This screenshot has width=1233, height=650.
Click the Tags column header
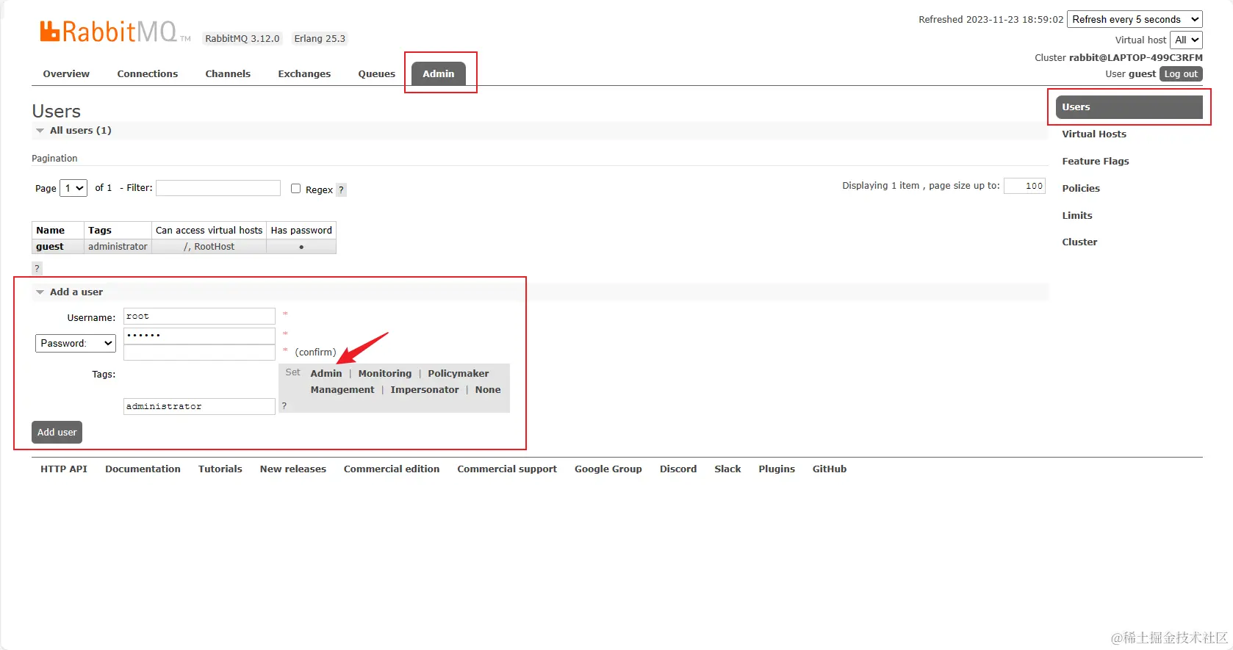pyautogui.click(x=100, y=230)
